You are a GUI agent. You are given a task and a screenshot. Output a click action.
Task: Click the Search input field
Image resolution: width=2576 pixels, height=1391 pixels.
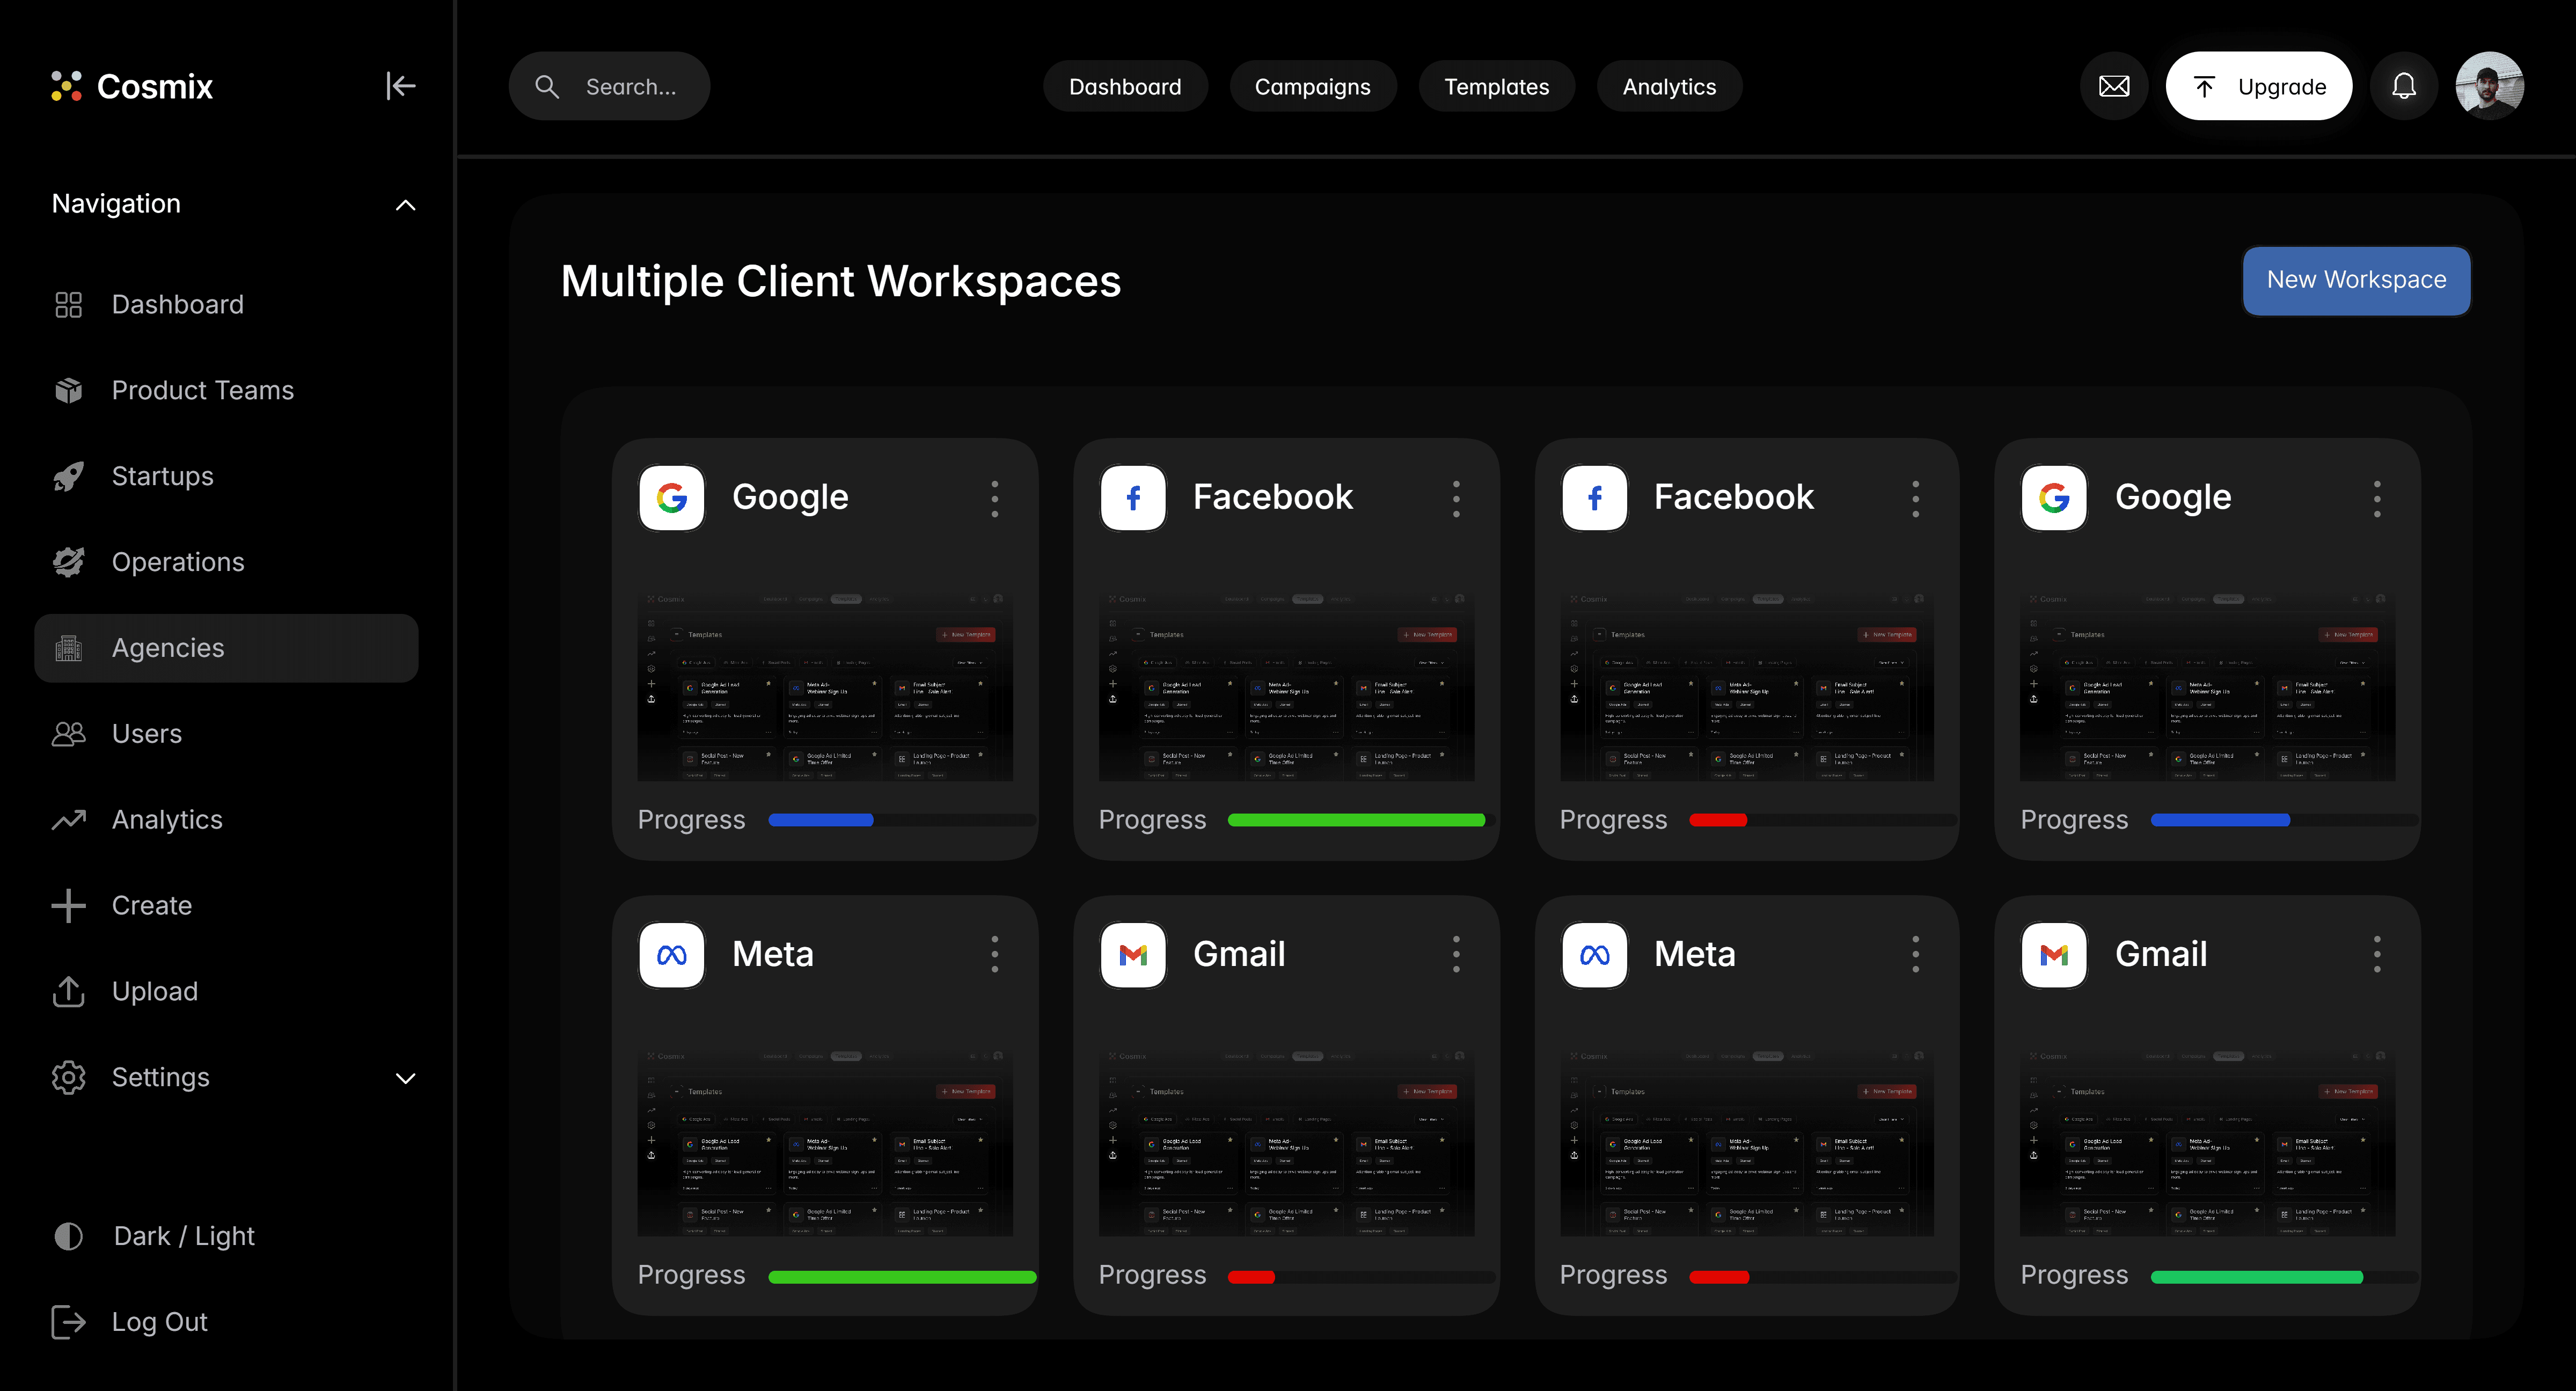[630, 87]
